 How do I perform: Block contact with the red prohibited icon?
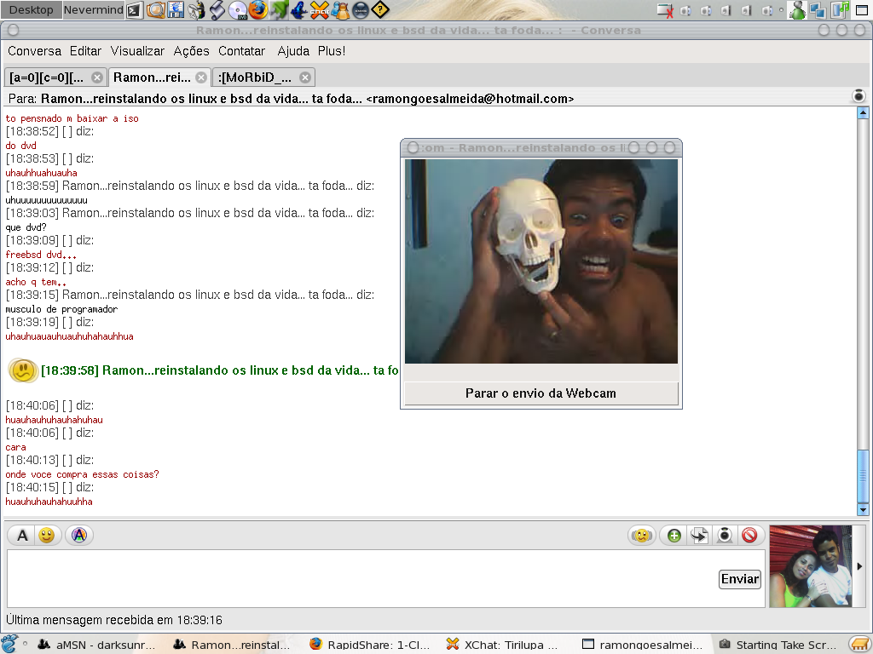(750, 536)
